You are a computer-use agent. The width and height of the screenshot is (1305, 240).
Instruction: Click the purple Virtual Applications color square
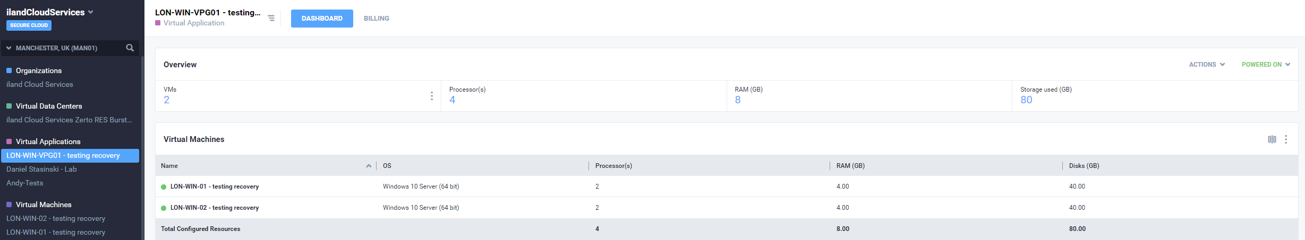[9, 141]
